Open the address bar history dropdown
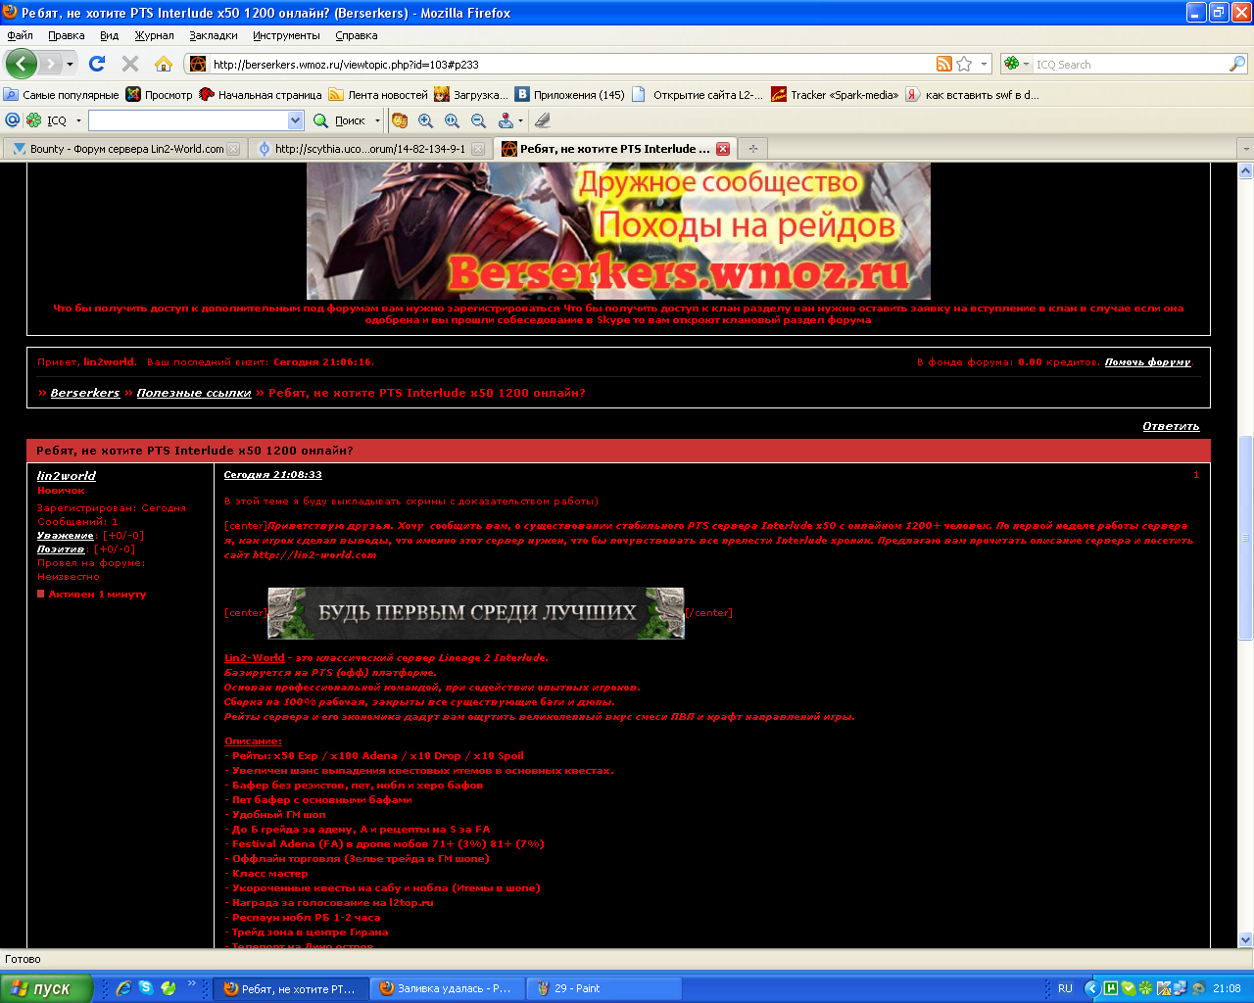The height and width of the screenshot is (1003, 1254). (985, 65)
